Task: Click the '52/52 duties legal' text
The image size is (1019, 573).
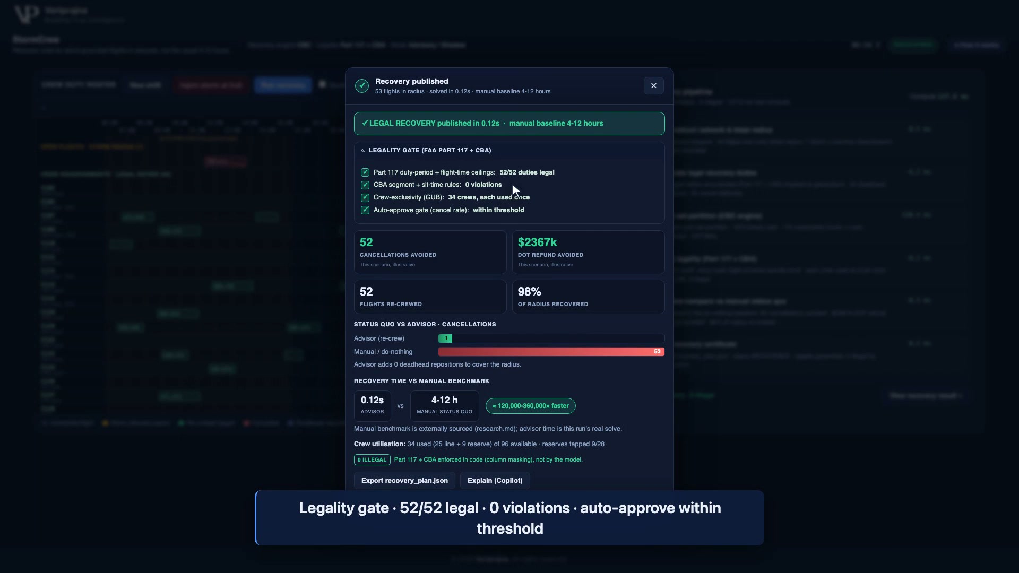Action: (526, 172)
